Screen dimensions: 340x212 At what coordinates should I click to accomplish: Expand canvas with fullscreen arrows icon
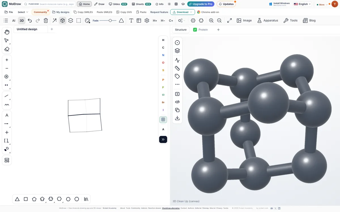coord(229,21)
